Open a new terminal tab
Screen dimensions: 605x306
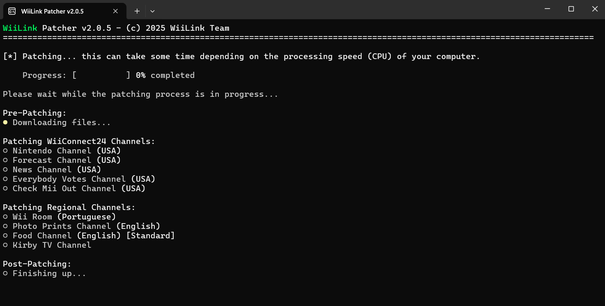click(137, 11)
